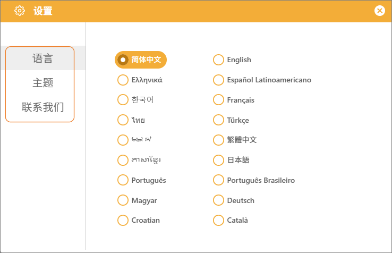The height and width of the screenshot is (253, 392).
Task: Select Català as the language
Action: [218, 220]
